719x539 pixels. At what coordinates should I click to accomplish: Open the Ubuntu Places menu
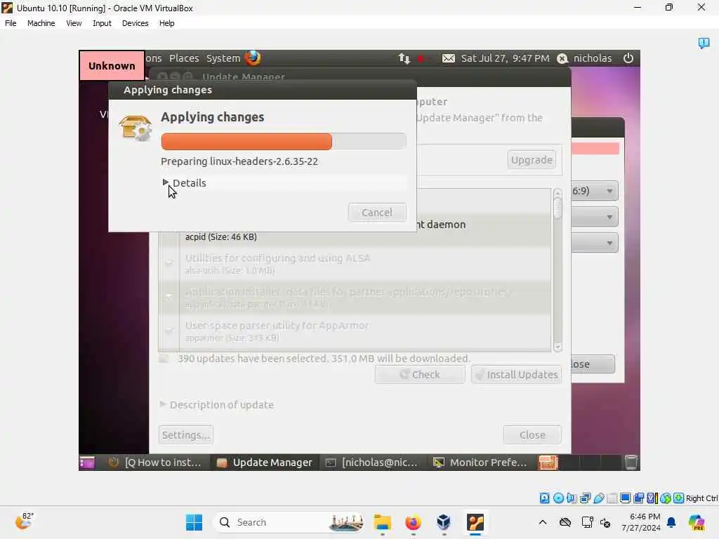pos(184,58)
